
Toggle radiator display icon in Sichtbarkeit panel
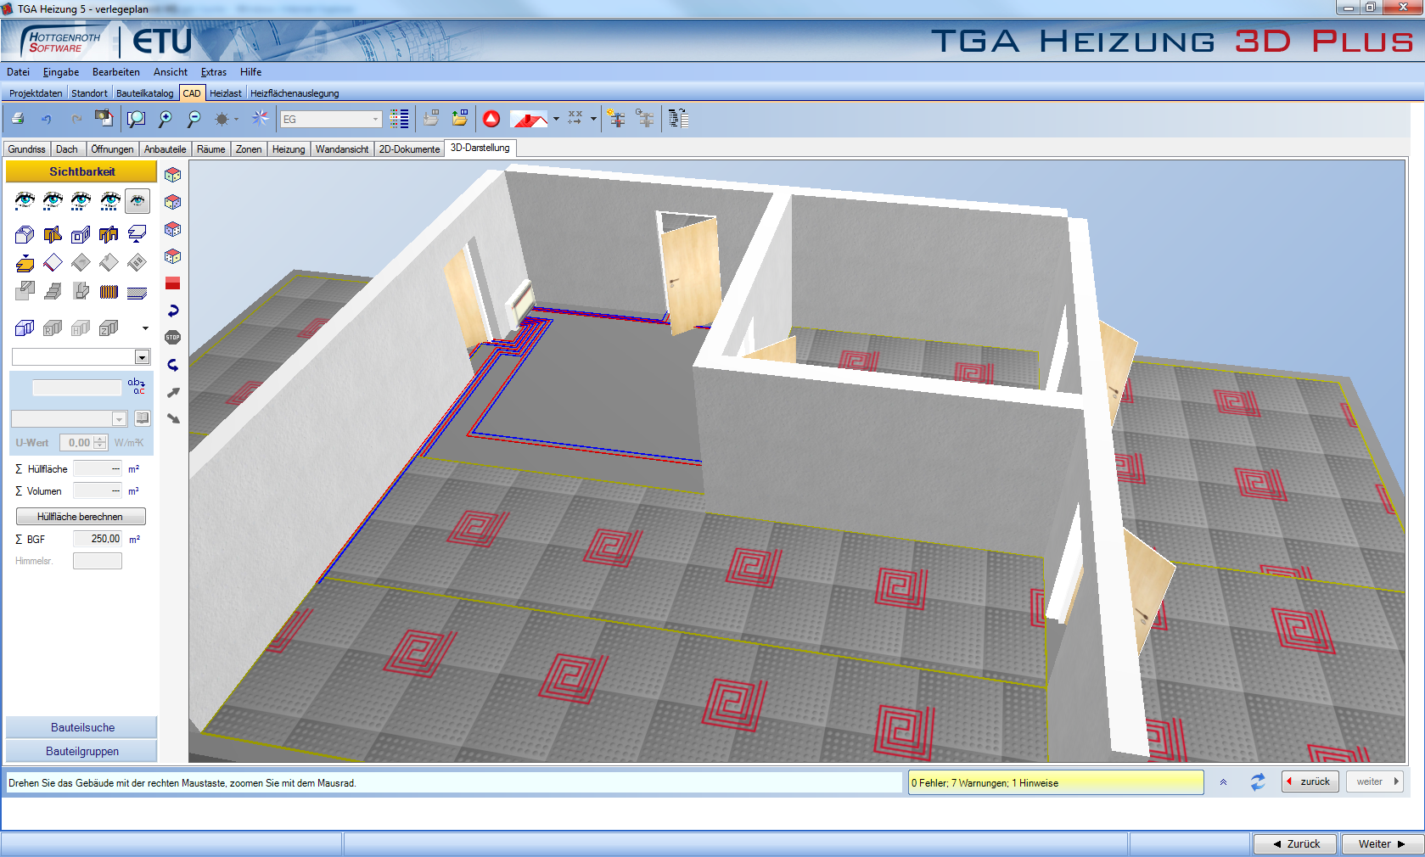109,292
